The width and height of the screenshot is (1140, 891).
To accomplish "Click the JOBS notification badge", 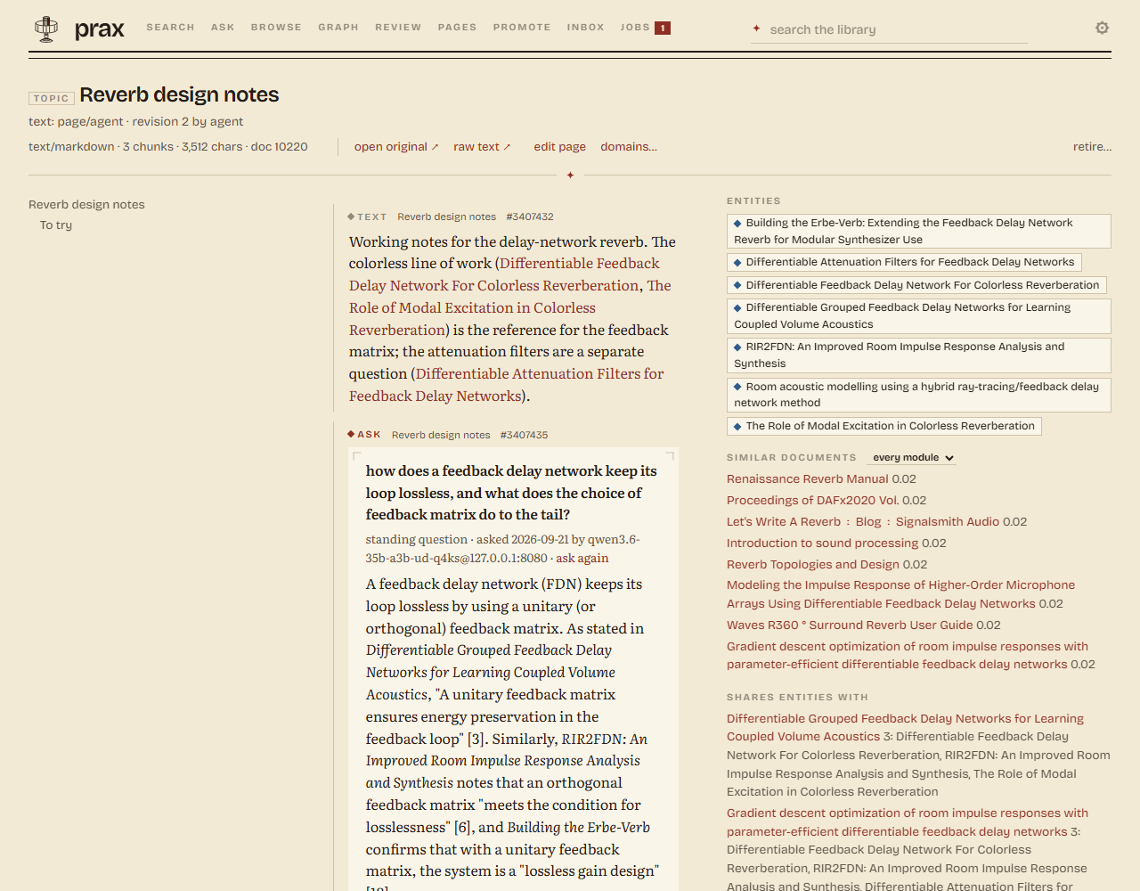I will (x=663, y=28).
